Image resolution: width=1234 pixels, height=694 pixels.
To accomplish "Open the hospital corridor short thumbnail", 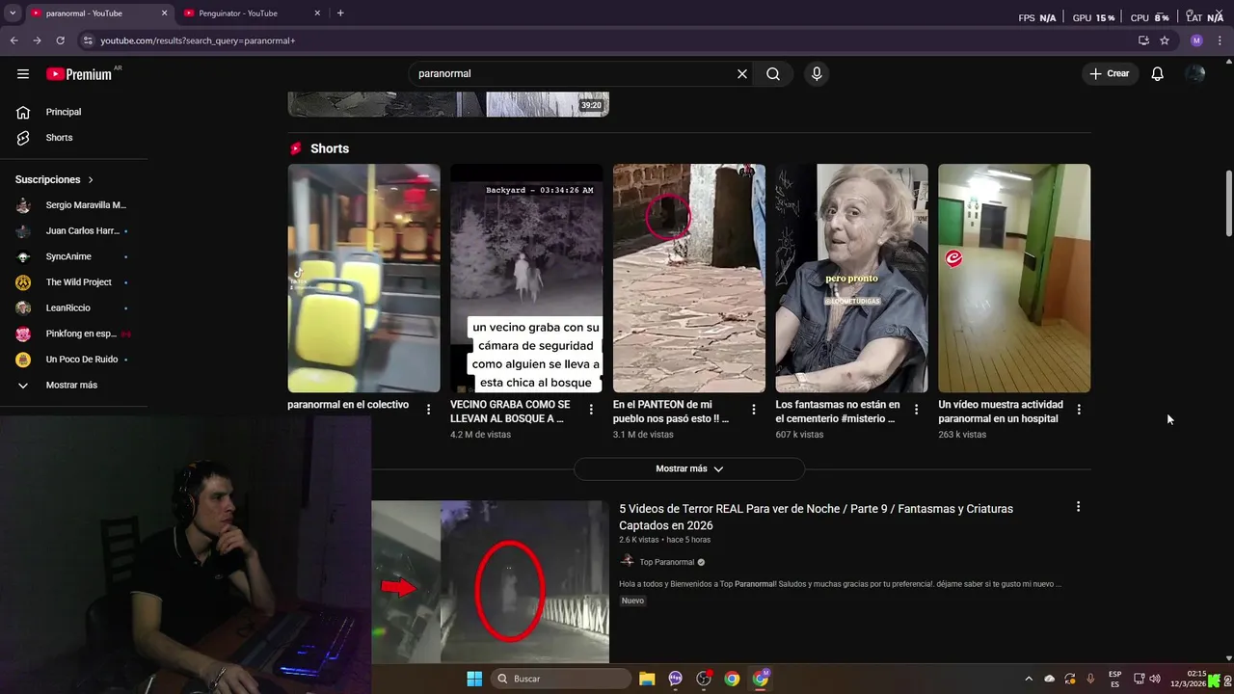I will [x=1014, y=279].
